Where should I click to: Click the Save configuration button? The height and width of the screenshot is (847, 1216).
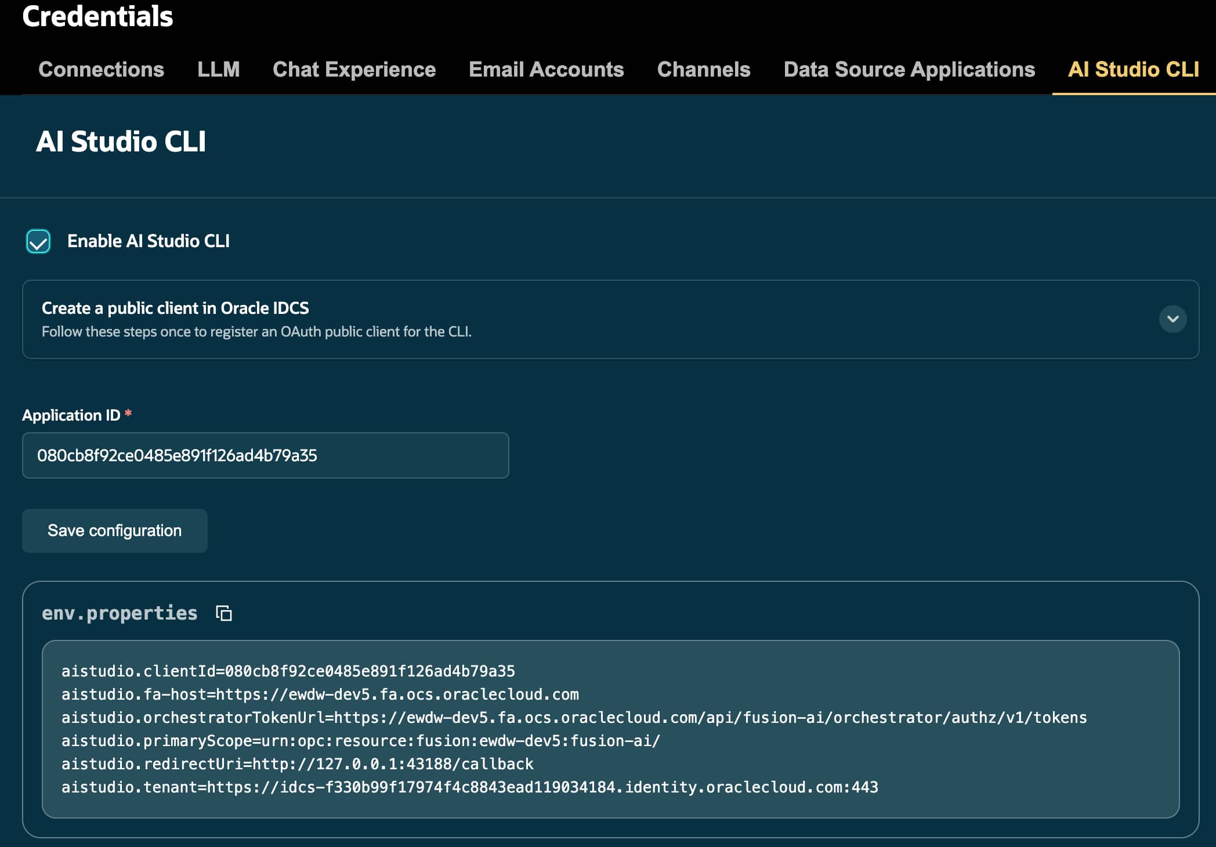click(x=115, y=531)
